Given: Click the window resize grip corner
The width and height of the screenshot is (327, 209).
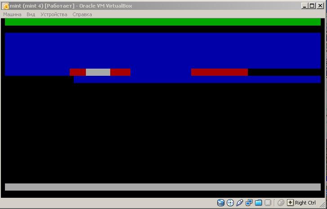Looking at the screenshot, I should point(323,205).
